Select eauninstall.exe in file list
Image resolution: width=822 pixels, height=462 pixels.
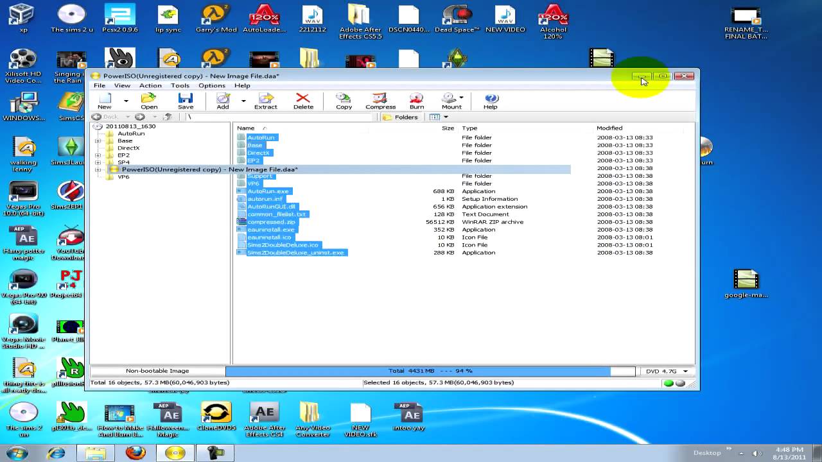[x=271, y=230]
